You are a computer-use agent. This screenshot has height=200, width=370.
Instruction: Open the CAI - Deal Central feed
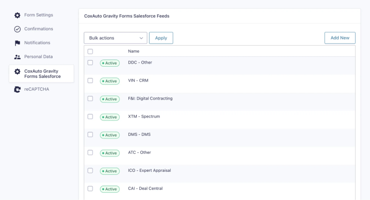pos(145,188)
